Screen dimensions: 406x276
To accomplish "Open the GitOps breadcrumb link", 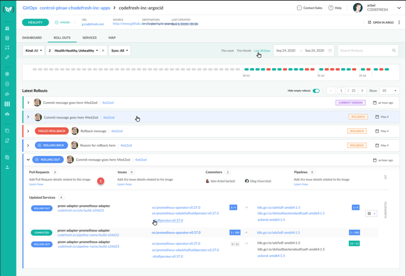I will click(30, 8).
